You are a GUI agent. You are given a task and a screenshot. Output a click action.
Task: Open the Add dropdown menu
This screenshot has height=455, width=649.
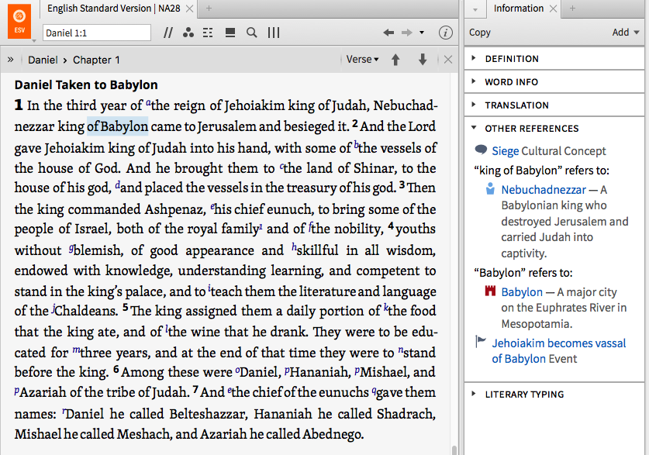[x=626, y=33]
